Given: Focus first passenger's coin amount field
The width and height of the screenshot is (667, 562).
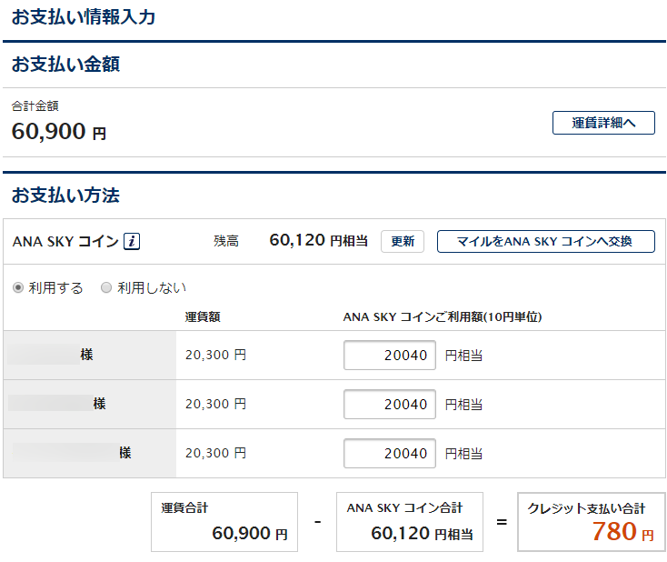Looking at the screenshot, I should pos(390,355).
